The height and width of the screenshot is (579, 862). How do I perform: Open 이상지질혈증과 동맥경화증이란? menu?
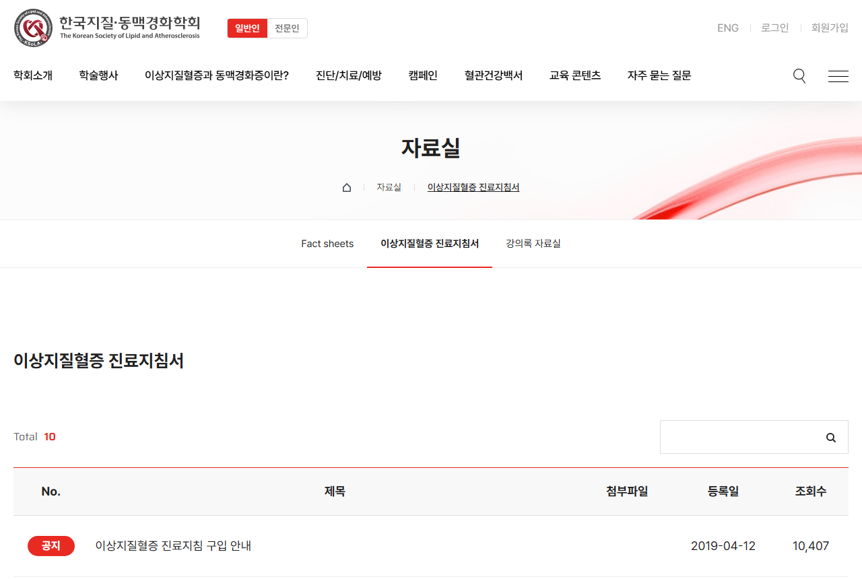pos(217,75)
